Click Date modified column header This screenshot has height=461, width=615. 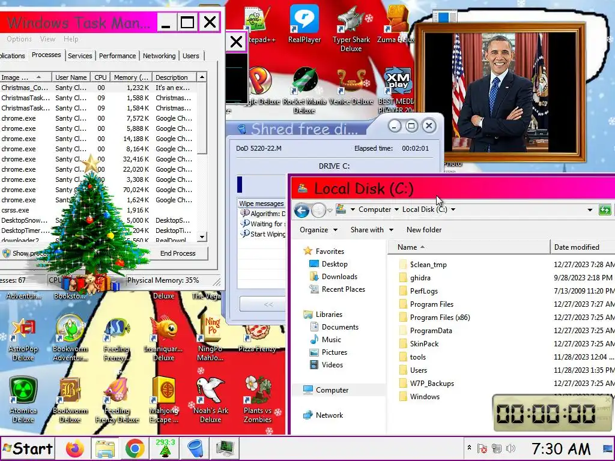[x=583, y=247]
